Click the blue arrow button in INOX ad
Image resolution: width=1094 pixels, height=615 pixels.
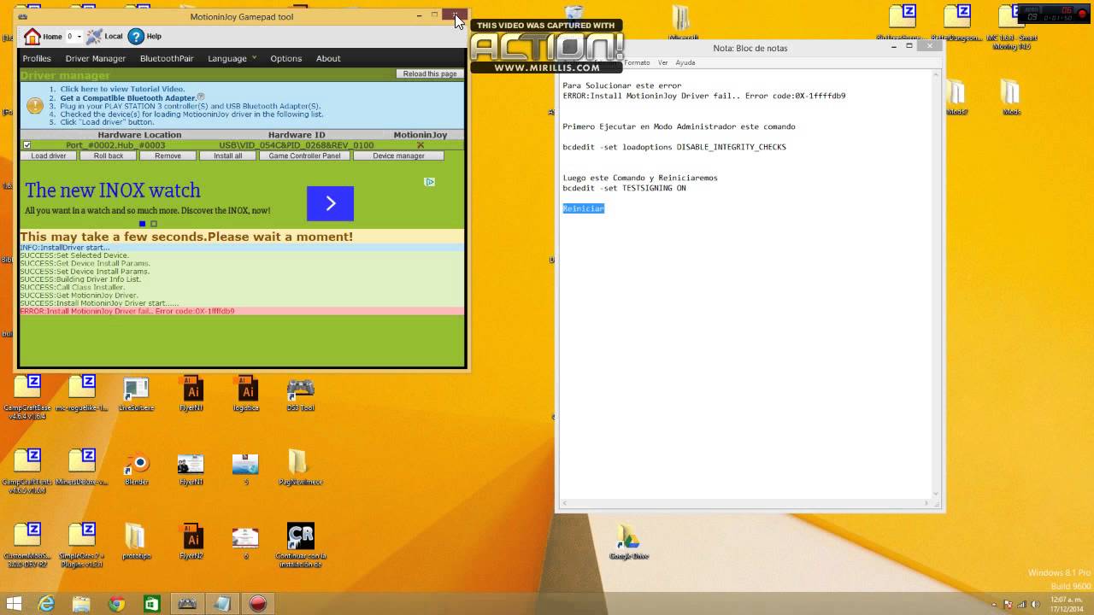(330, 203)
